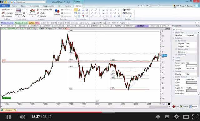Toggle theater mode on the video player

tap(186, 117)
